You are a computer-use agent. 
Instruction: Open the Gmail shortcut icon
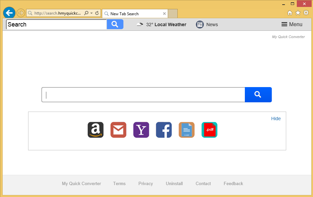(x=118, y=130)
